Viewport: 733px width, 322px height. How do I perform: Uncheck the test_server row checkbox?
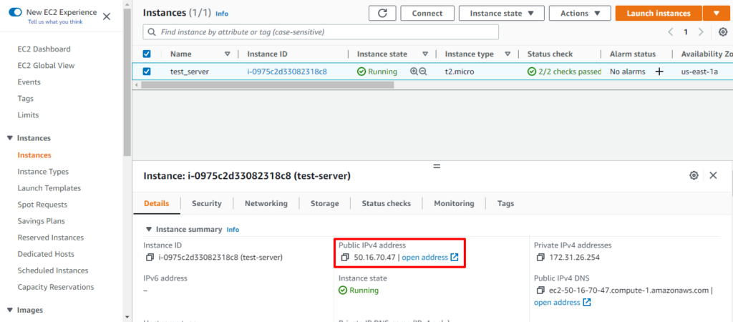pos(146,72)
